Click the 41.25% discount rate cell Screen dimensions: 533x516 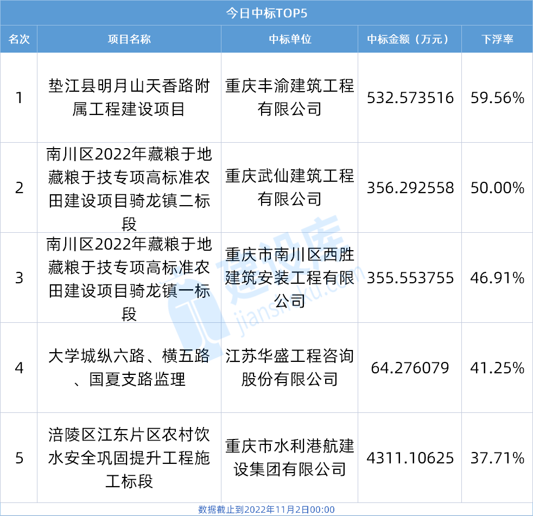497,368
